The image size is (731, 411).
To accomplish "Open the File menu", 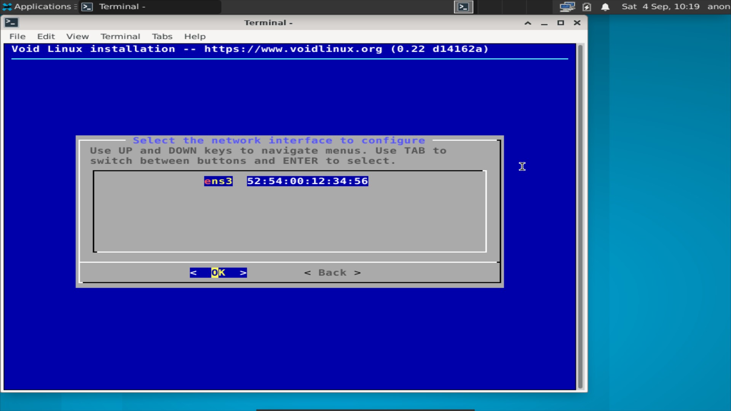I will (17, 36).
